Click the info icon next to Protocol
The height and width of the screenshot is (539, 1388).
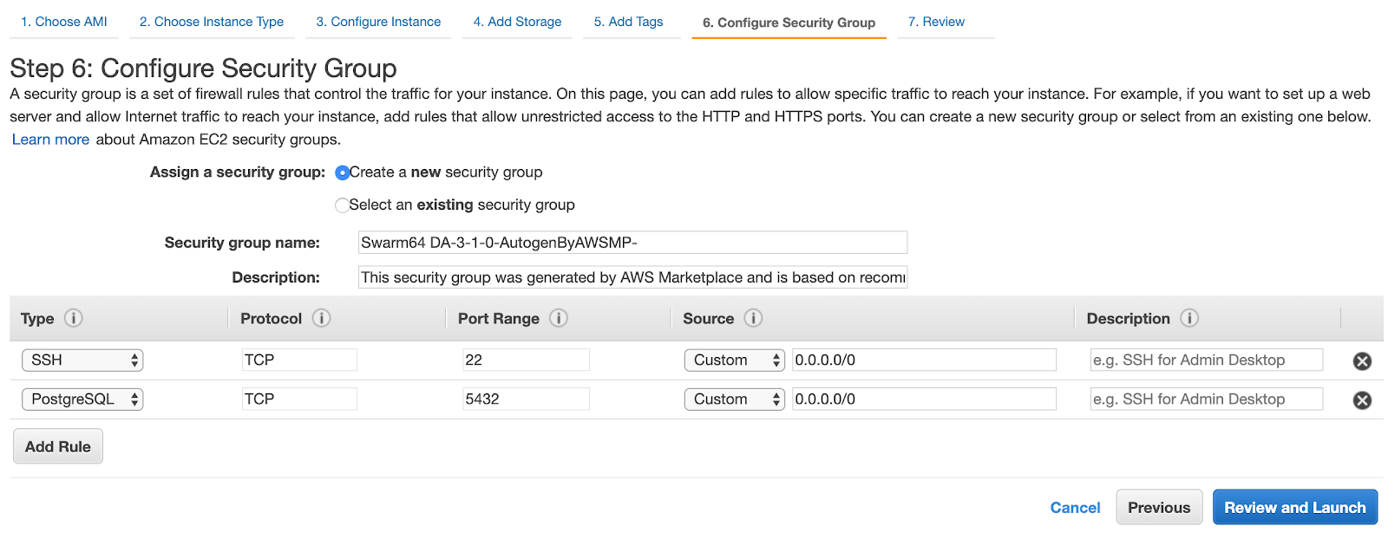click(x=322, y=318)
